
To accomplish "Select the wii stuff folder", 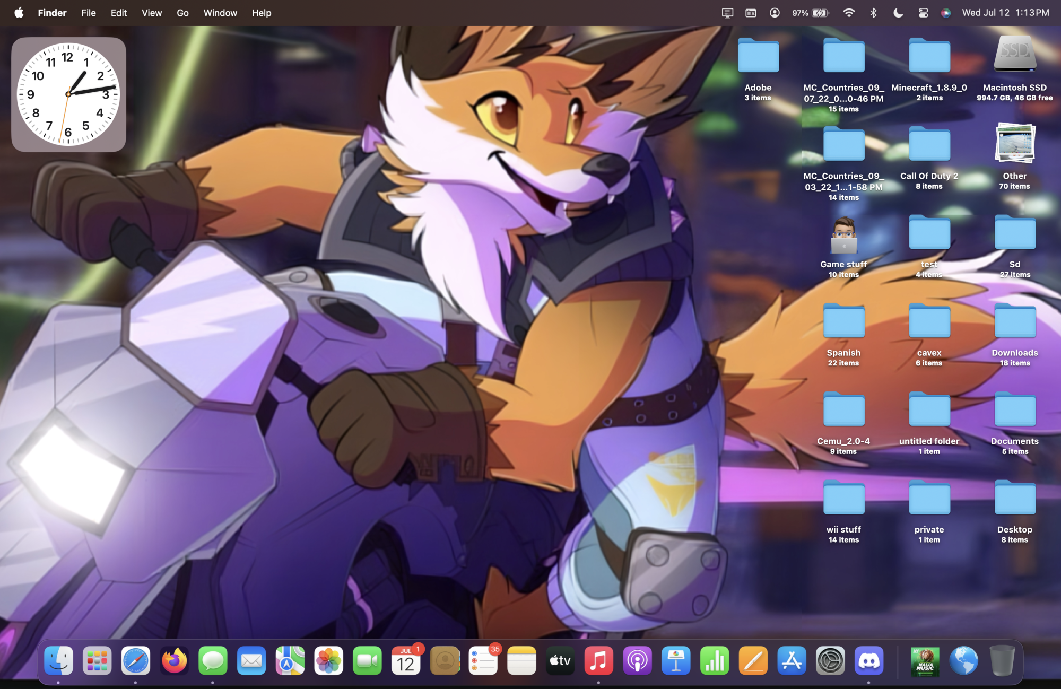I will pos(843,511).
